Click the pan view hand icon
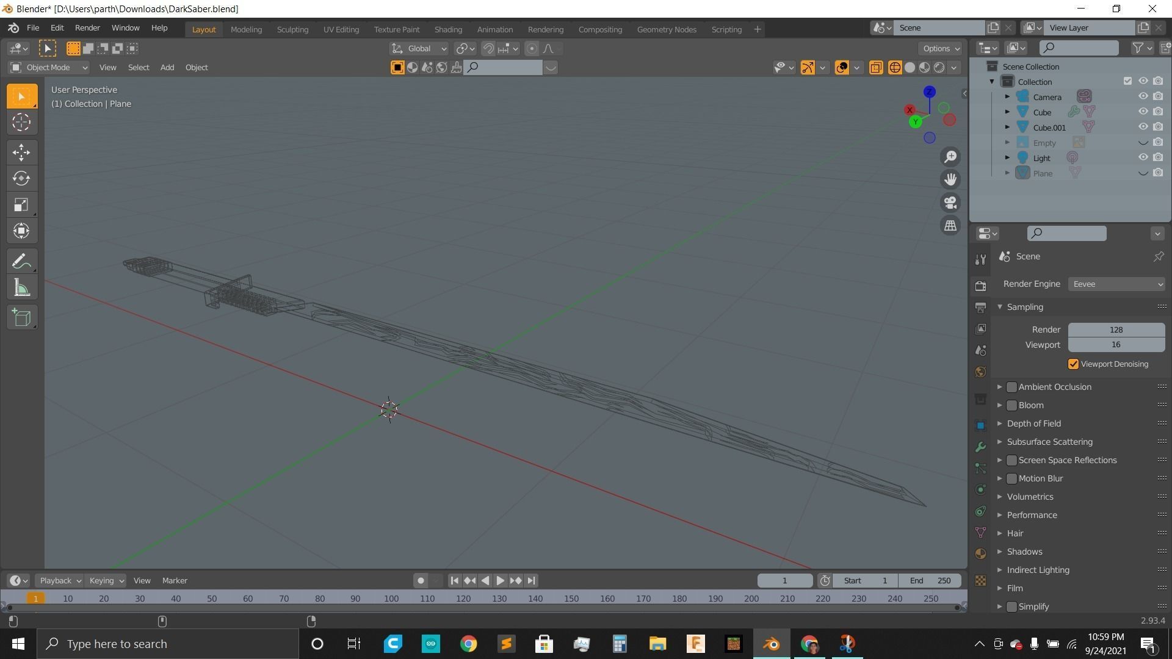This screenshot has height=659, width=1172. click(950, 179)
